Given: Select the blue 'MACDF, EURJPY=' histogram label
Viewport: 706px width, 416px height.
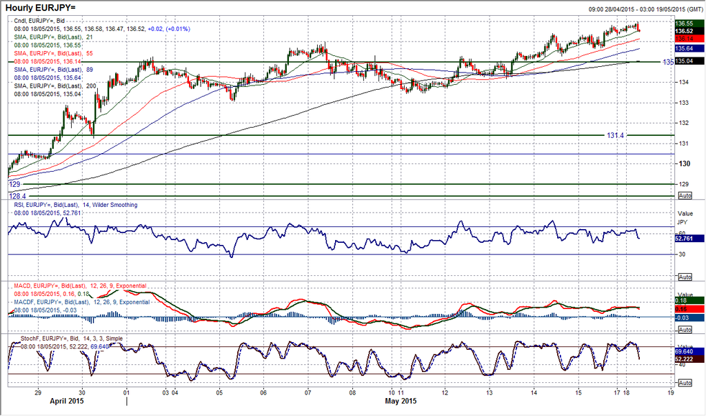Looking at the screenshot, I should tap(82, 302).
